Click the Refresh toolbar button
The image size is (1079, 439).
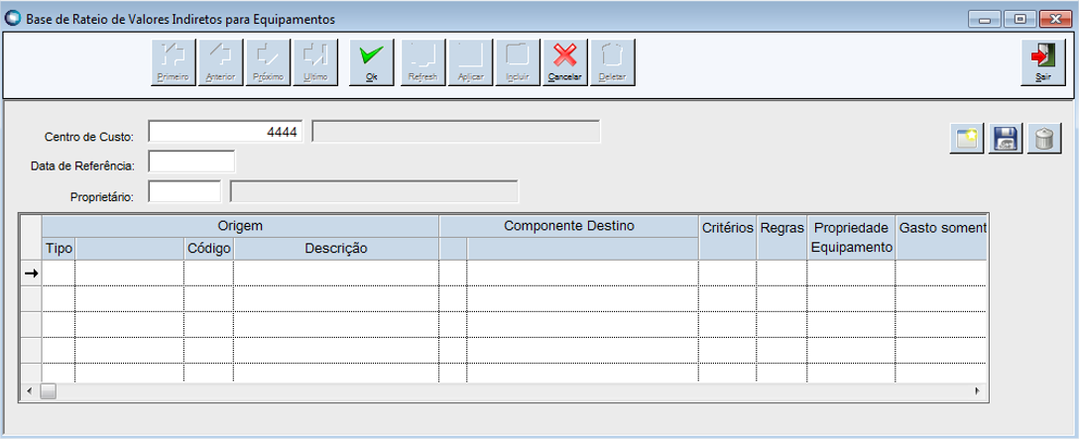(423, 62)
